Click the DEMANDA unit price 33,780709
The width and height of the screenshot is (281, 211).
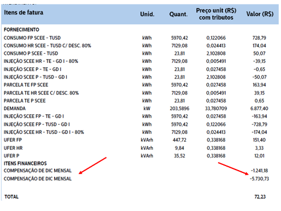point(216,108)
